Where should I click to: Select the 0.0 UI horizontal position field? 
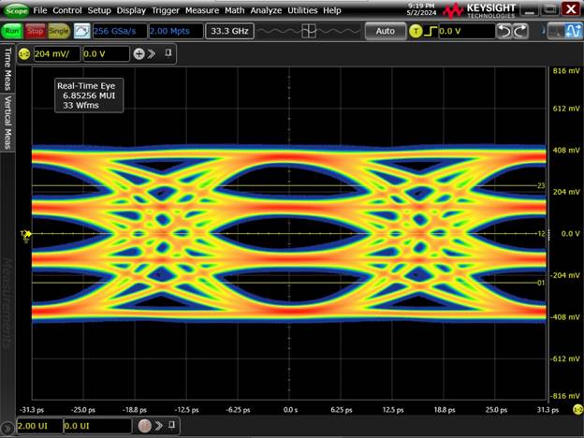point(97,426)
